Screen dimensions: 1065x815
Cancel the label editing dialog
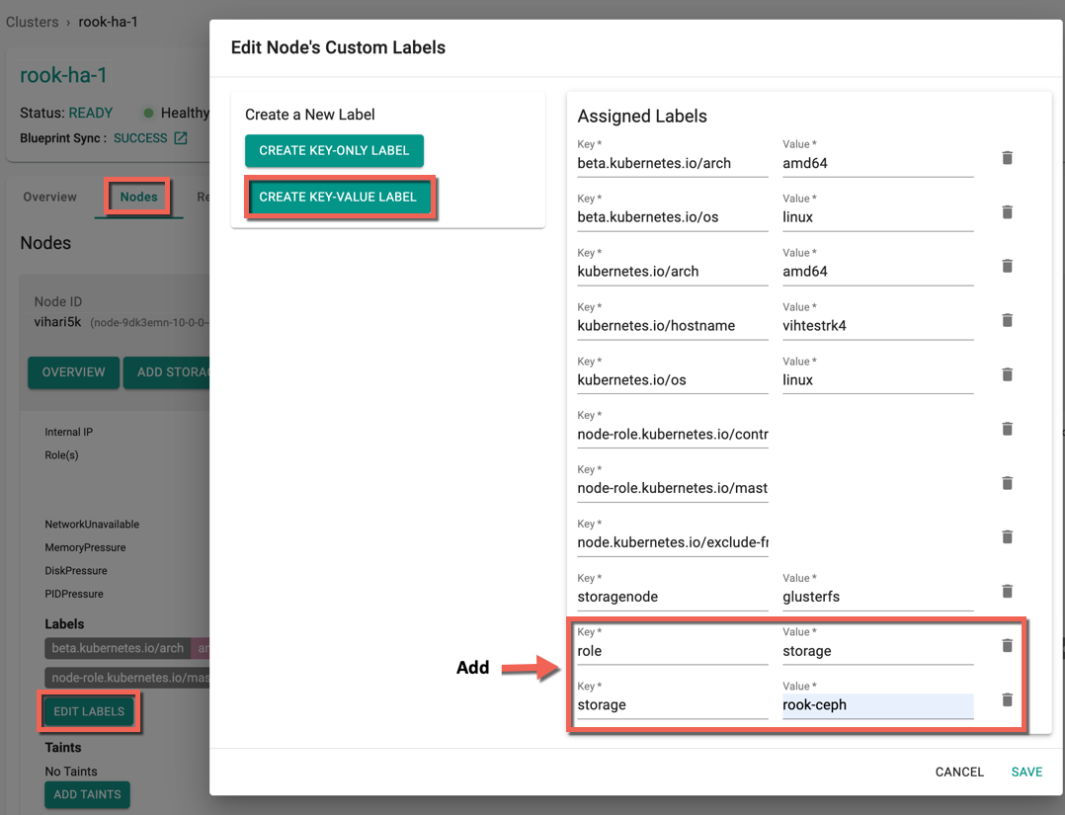pyautogui.click(x=959, y=772)
